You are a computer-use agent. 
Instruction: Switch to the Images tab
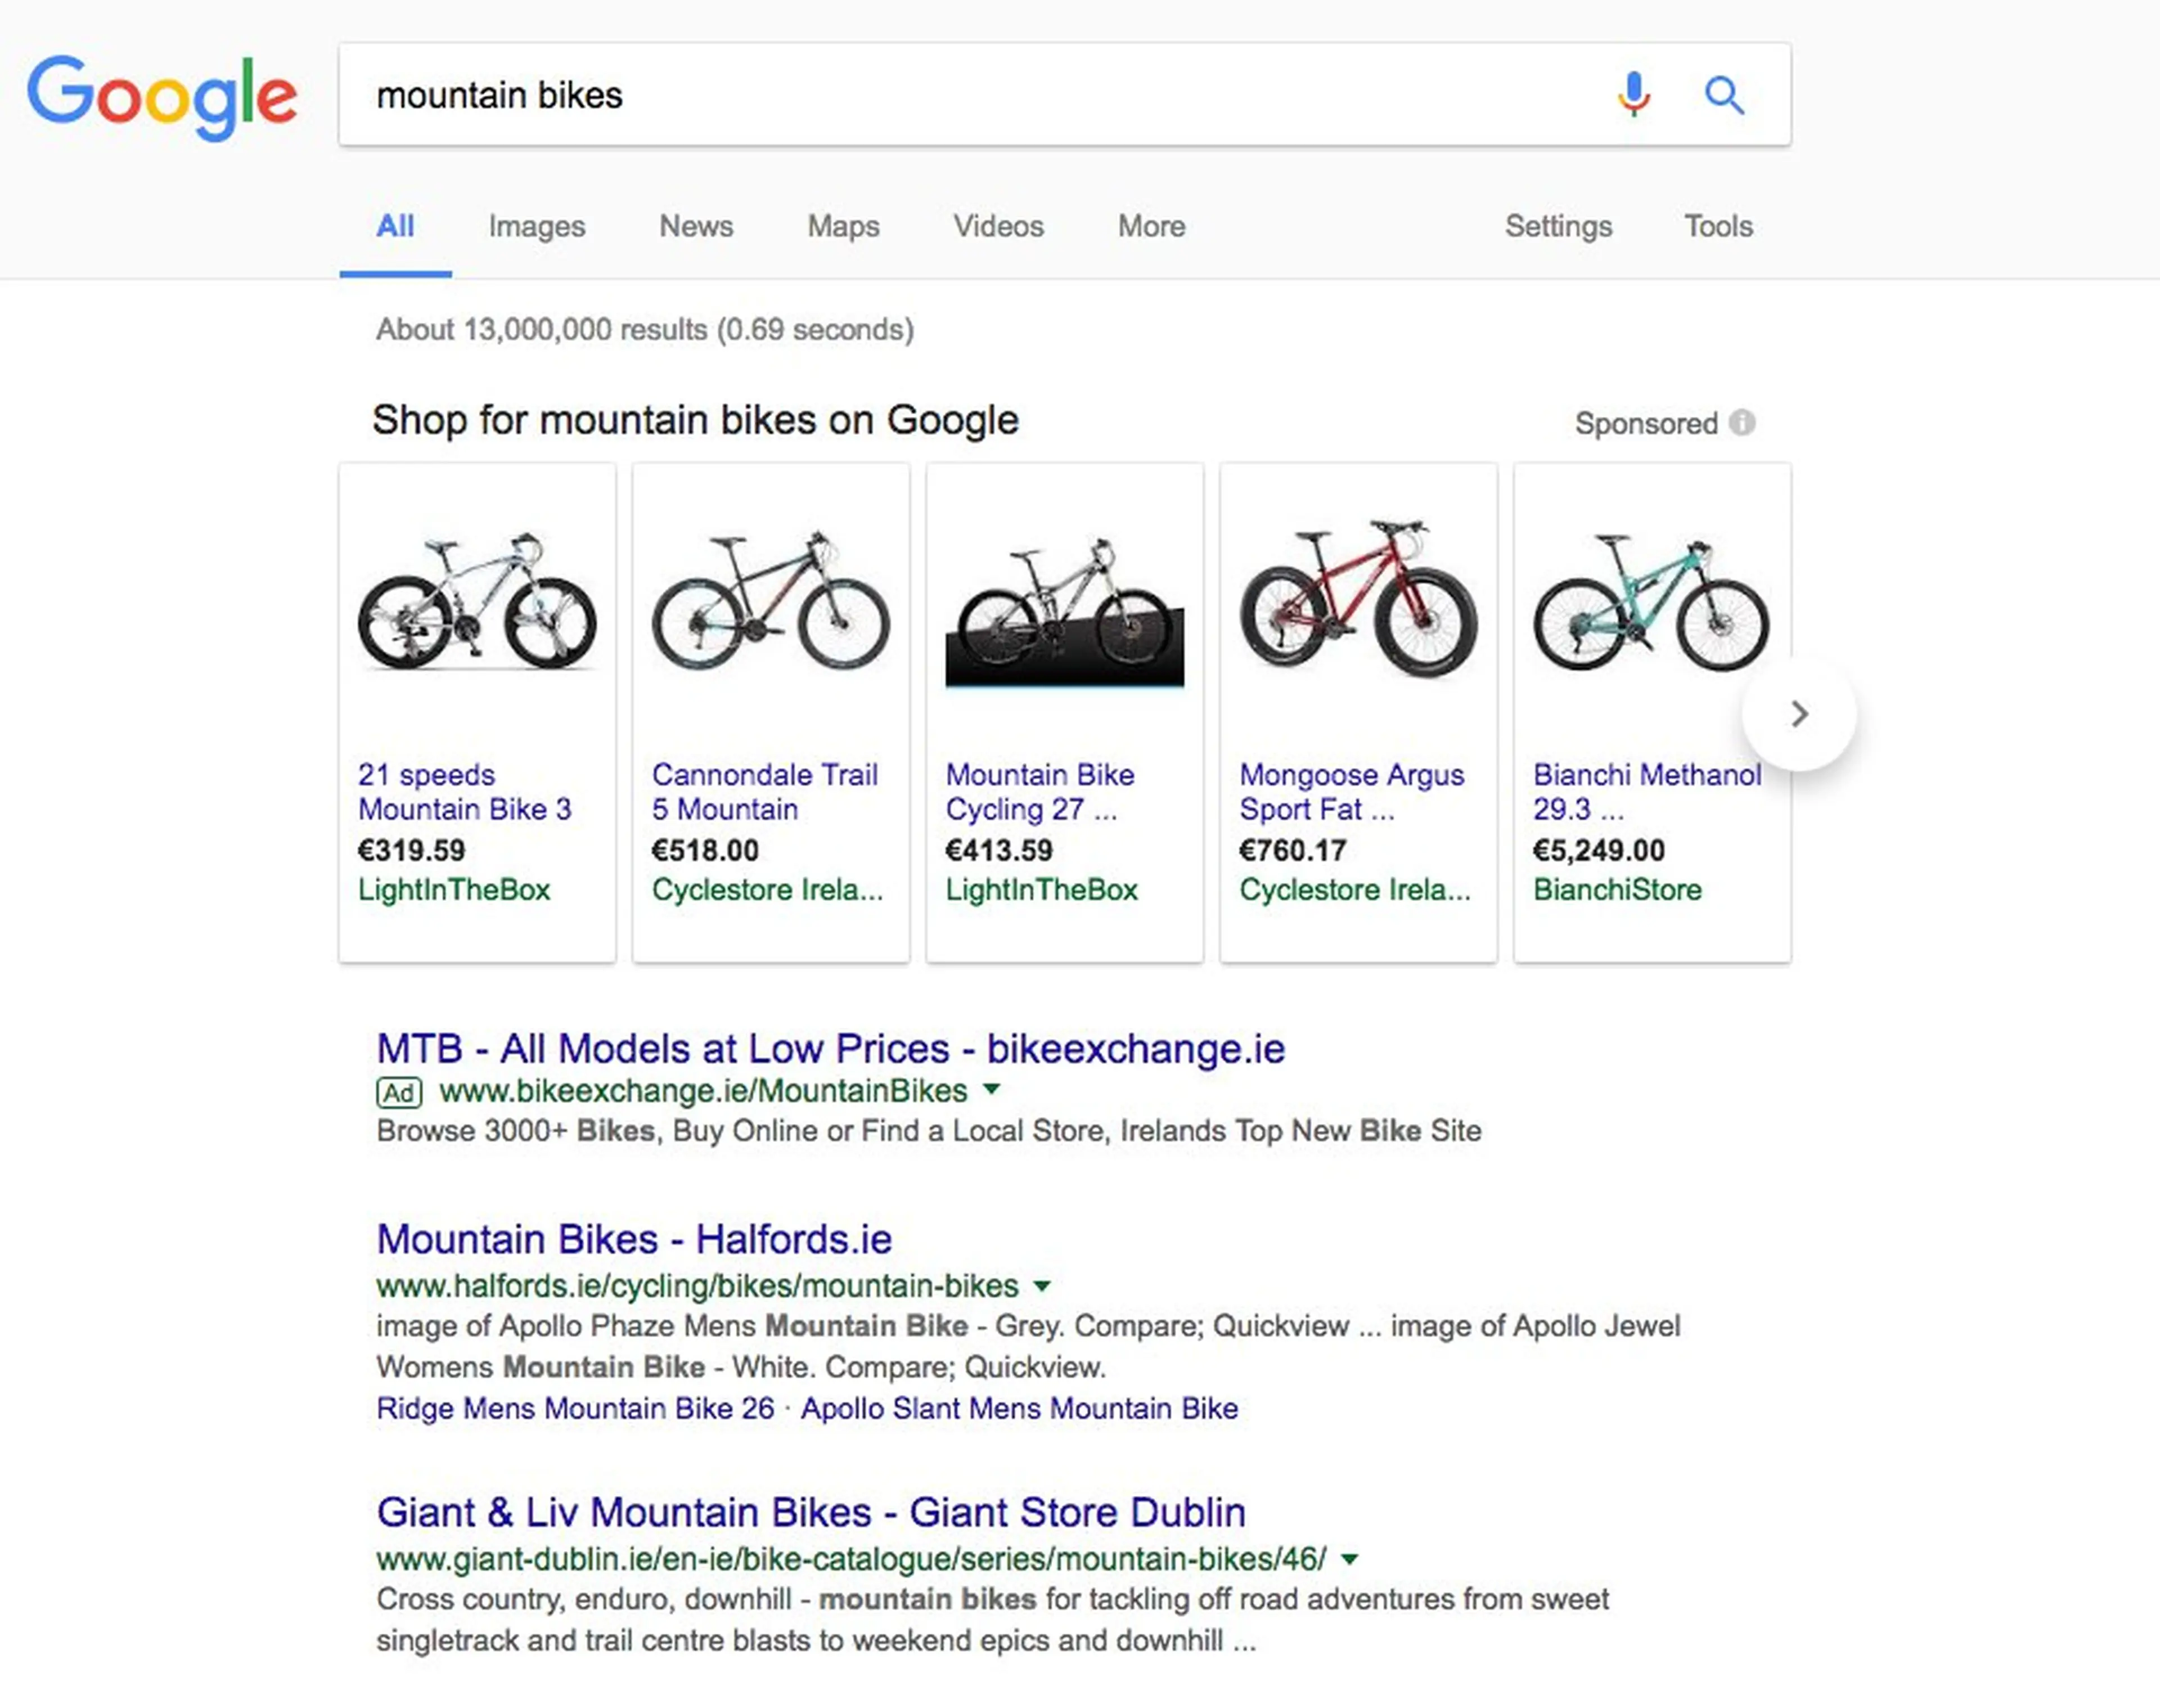[x=537, y=226]
